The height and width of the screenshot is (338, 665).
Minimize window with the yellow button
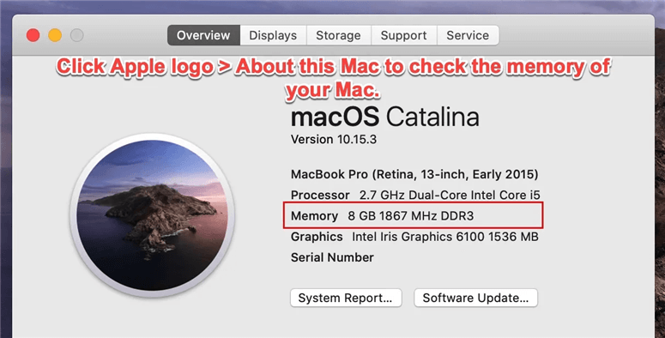(x=55, y=35)
